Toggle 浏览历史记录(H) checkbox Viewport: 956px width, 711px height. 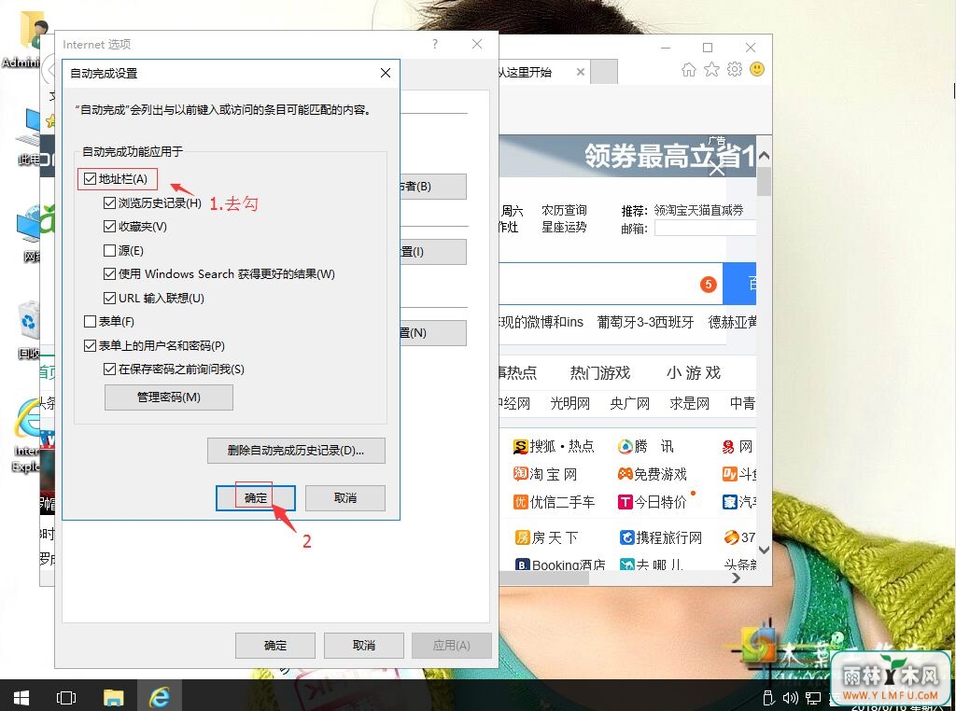click(x=110, y=202)
